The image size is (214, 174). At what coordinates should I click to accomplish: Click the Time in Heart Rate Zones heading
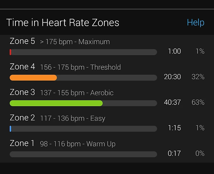coord(63,22)
